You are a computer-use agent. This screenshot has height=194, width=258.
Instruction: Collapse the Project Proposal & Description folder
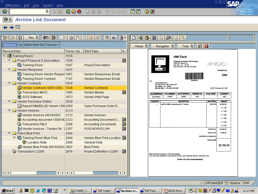(x=9, y=60)
